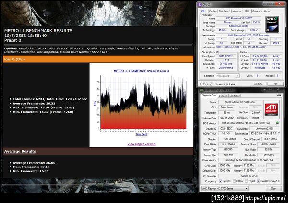Open the AMD Radeon HD 7700 Series dropdown
This screenshot has height=203, width=288.
(x=225, y=188)
